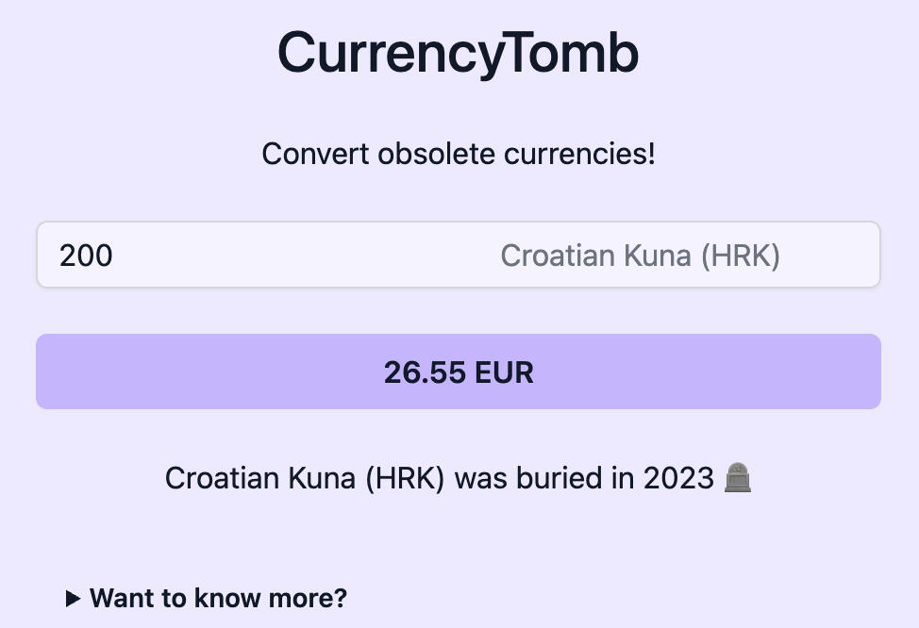Click the year 2023 in the burial notice

[x=678, y=478]
